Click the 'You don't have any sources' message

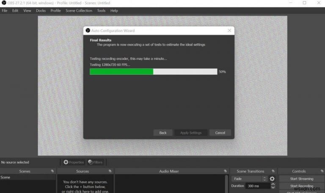pyautogui.click(x=85, y=187)
